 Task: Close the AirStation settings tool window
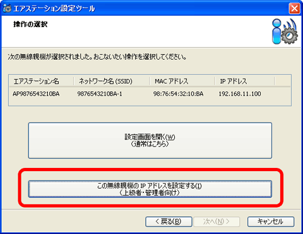point(294,9)
